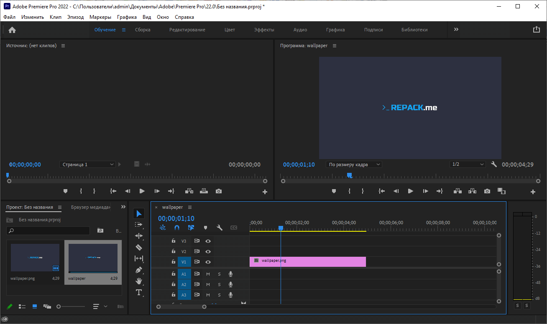
Task: Open Program panel menu
Action: [335, 46]
